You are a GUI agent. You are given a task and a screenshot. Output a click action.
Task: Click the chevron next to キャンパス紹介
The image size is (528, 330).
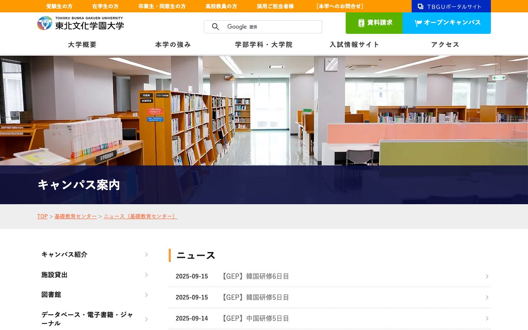(x=146, y=255)
